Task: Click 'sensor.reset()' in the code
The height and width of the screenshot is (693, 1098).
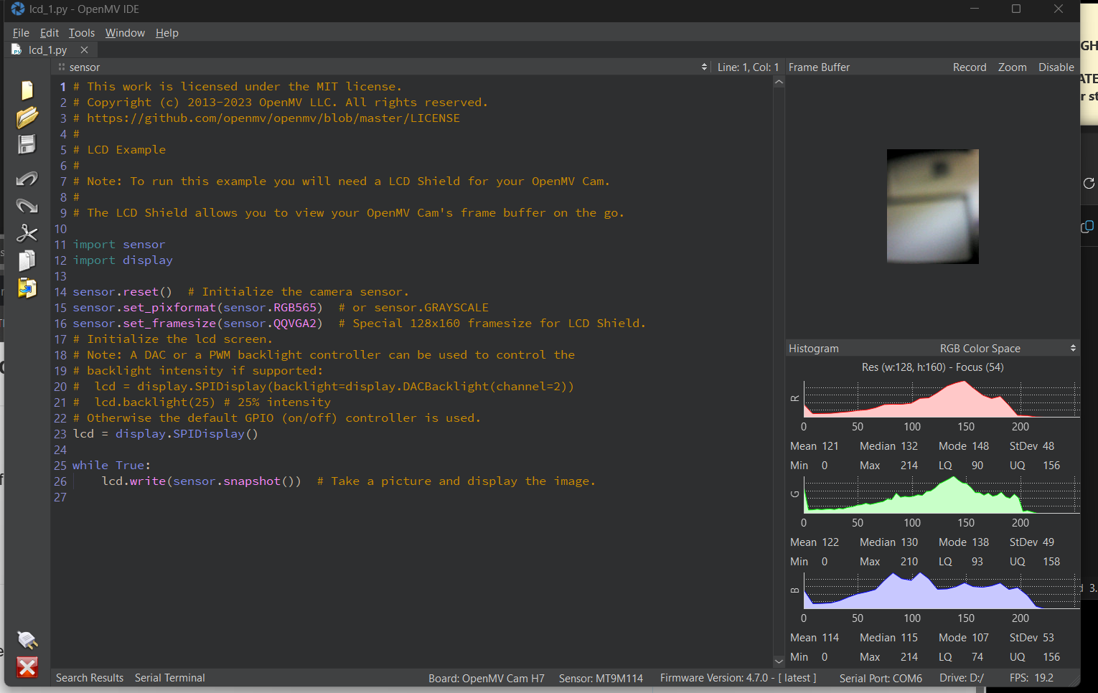Action: [123, 292]
